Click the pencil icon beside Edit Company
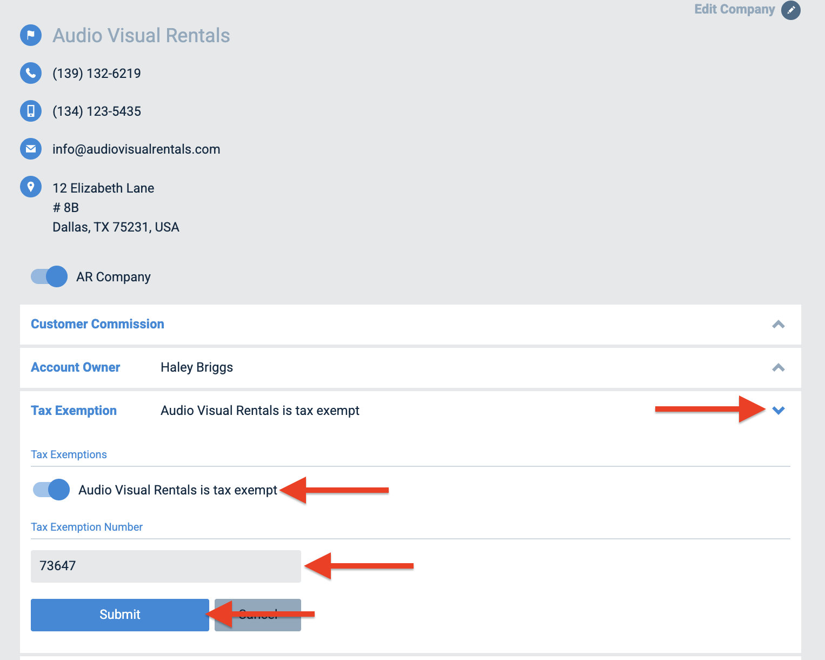 pos(790,10)
